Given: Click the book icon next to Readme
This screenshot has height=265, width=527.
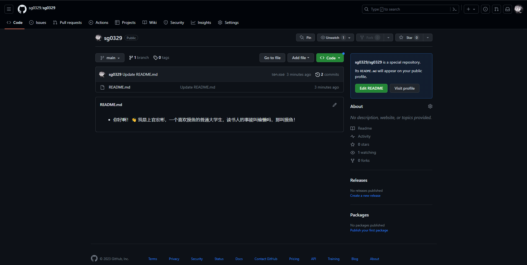Looking at the screenshot, I should pos(353,128).
